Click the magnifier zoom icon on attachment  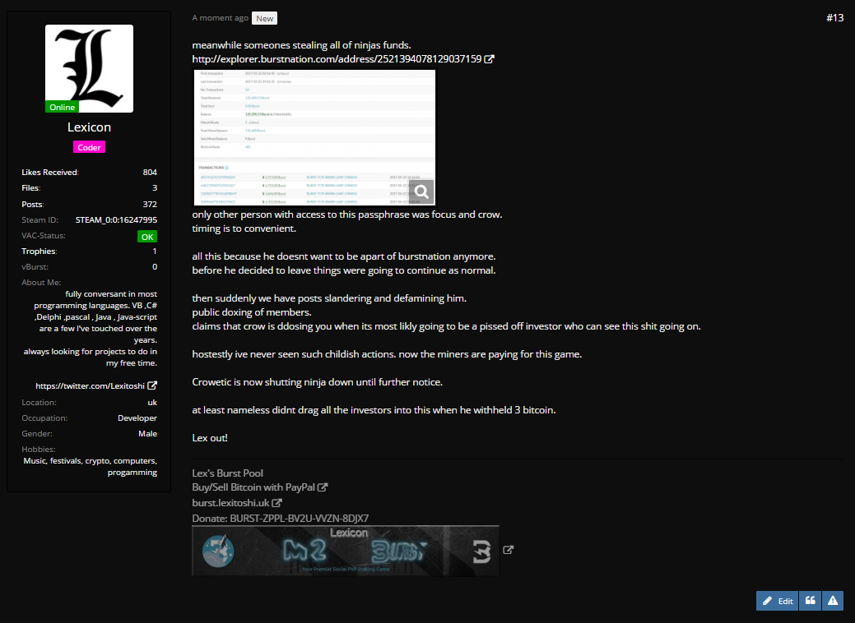pos(421,192)
